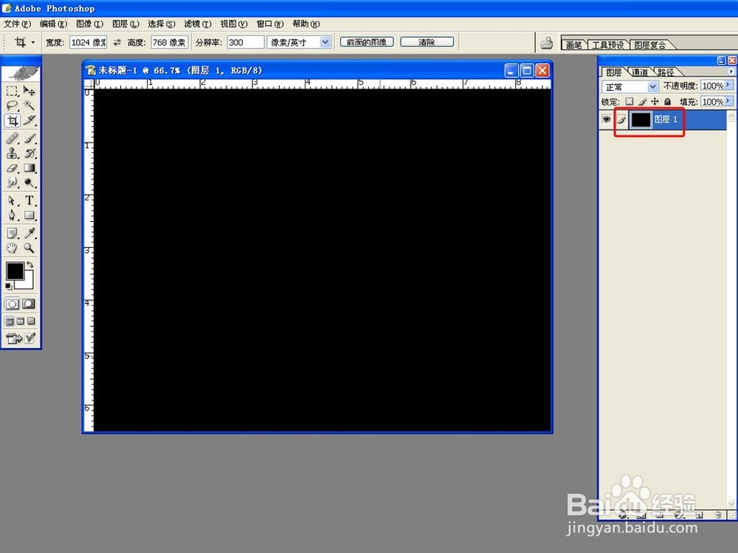Click the 前面的图像 button
The image size is (738, 553).
coord(367,42)
